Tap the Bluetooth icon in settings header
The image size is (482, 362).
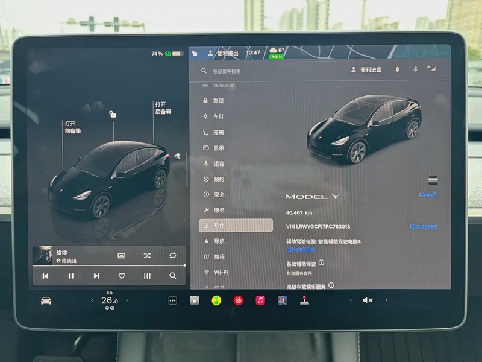pyautogui.click(x=415, y=69)
